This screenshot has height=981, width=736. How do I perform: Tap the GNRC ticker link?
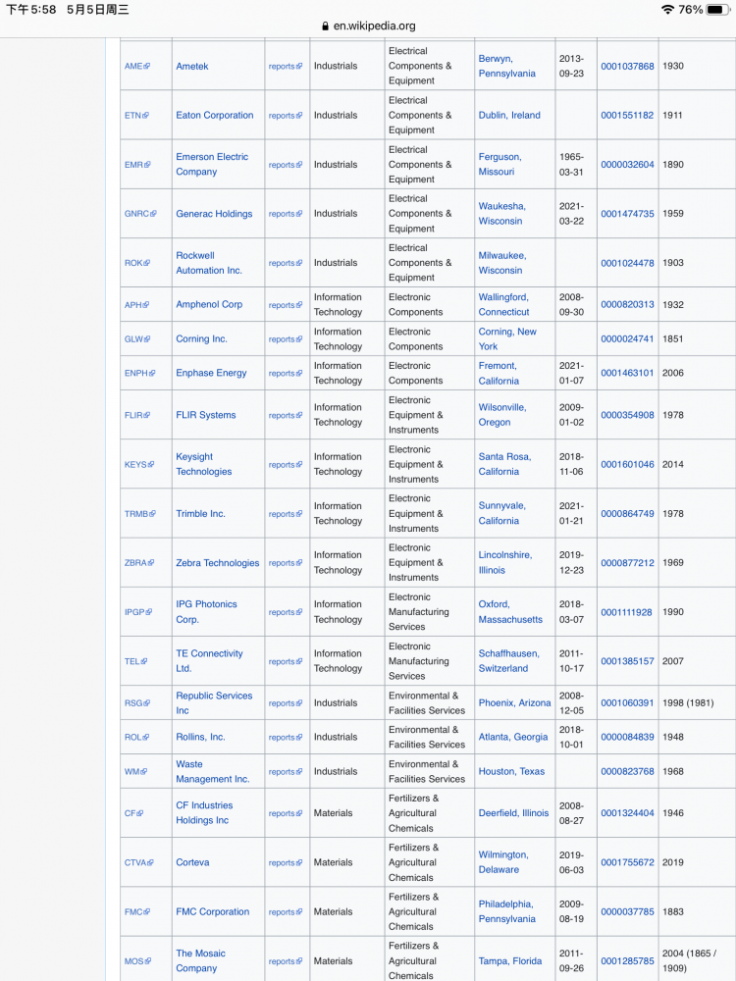pyautogui.click(x=136, y=214)
